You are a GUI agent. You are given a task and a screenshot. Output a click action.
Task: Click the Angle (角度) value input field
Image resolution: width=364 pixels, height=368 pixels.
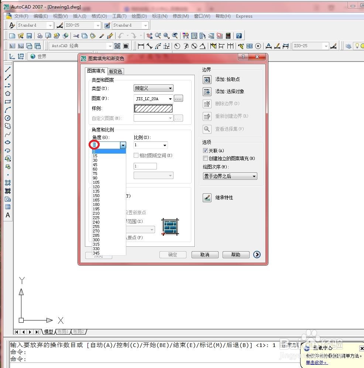point(106,145)
